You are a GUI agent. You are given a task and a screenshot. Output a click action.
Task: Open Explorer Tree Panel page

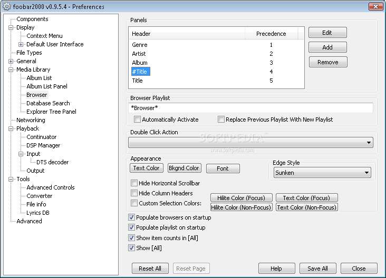click(x=52, y=112)
